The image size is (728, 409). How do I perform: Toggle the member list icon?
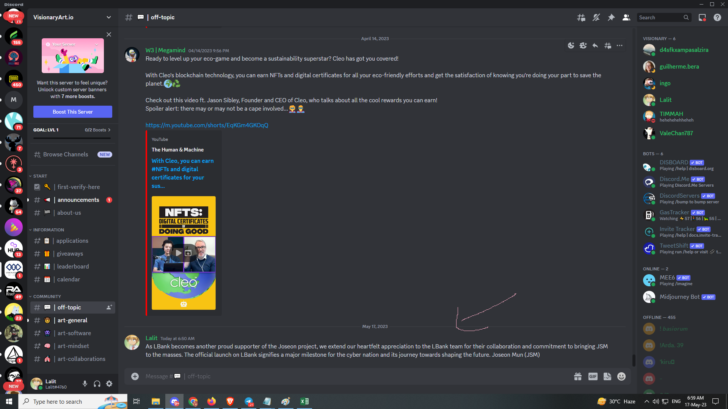tap(626, 17)
